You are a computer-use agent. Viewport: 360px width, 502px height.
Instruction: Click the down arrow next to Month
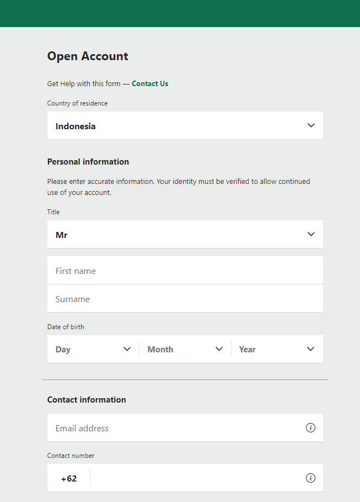pos(219,350)
